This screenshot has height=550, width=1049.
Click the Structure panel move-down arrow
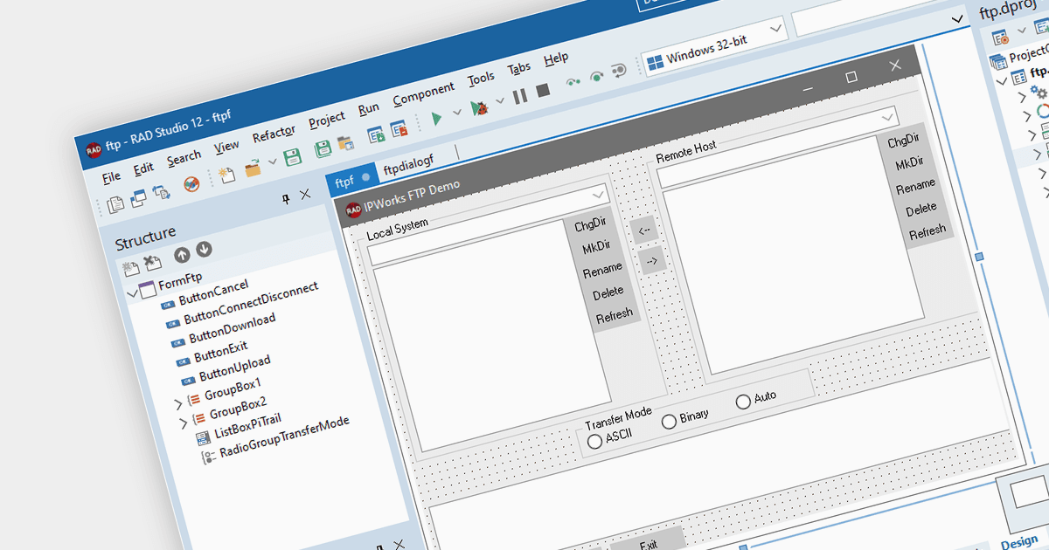204,249
